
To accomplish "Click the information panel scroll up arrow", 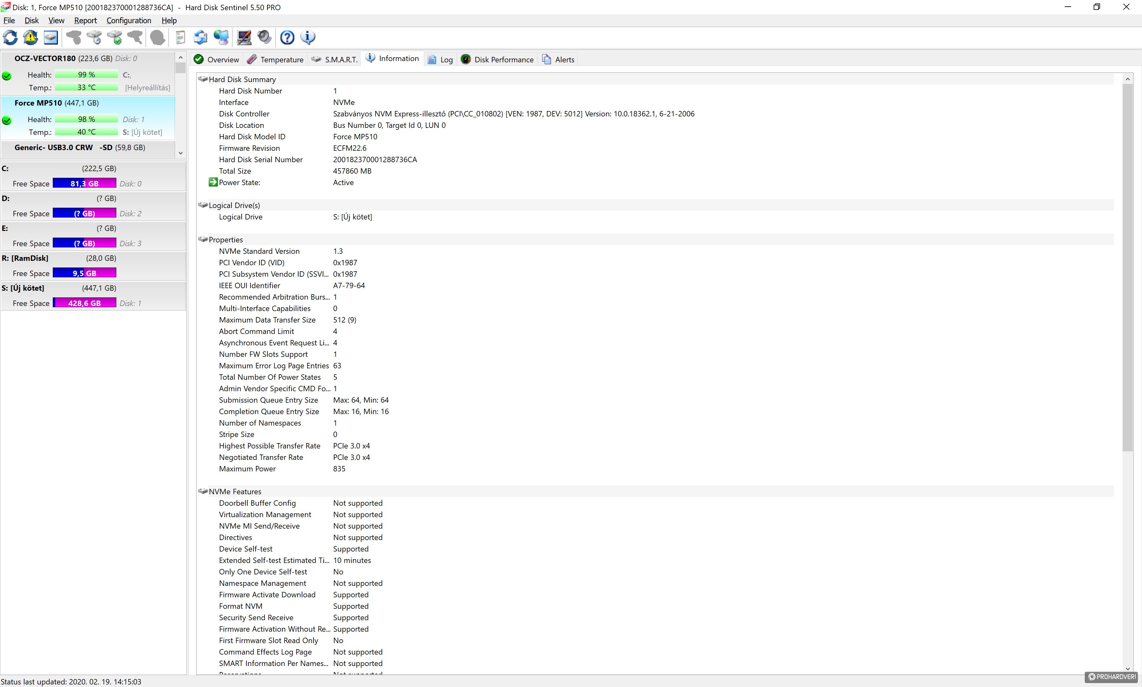I will pyautogui.click(x=1128, y=79).
